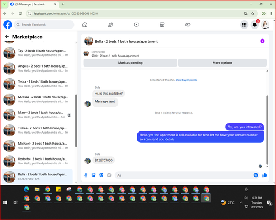
Task: Open Microsoft Edge from the taskbar
Action: click(x=26, y=189)
